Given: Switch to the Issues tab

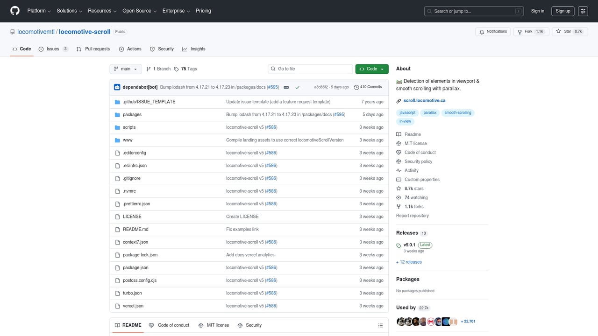Looking at the screenshot, I should 53,49.
